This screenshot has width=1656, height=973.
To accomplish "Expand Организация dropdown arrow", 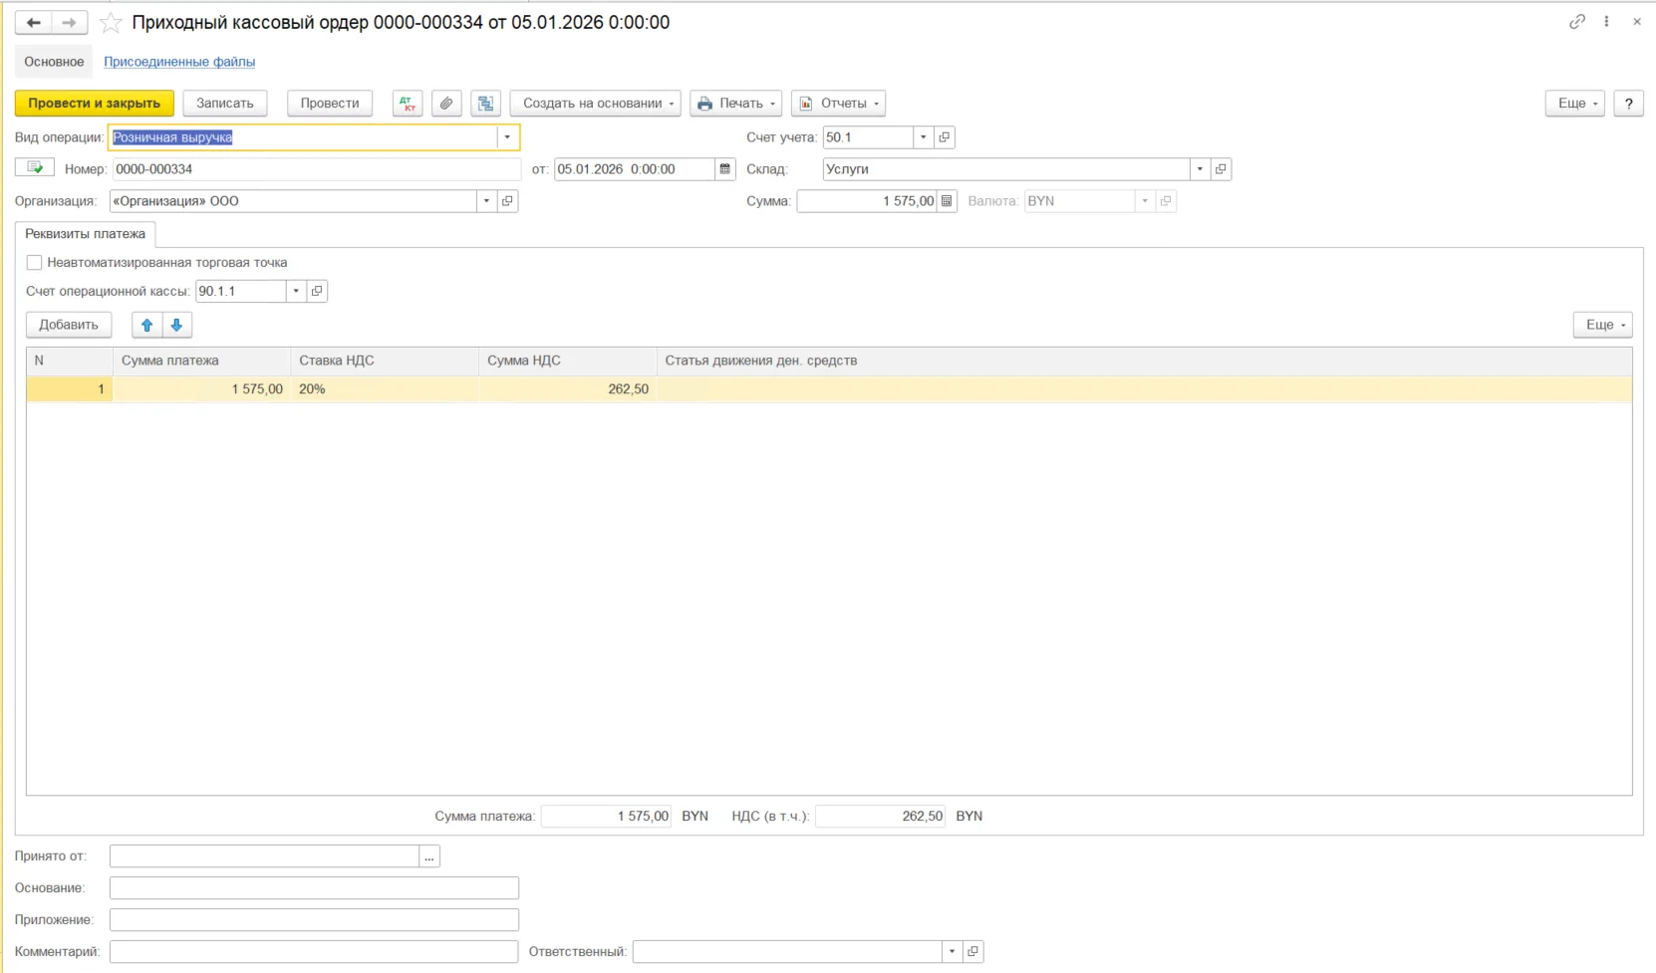I will click(486, 201).
